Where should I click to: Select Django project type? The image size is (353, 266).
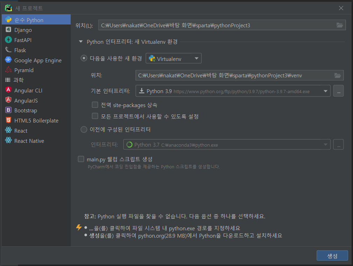pos(36,30)
